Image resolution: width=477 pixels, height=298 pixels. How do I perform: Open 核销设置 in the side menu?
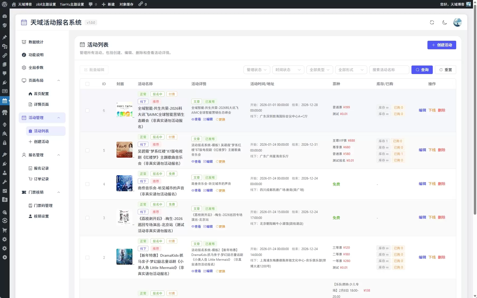click(x=46, y=216)
